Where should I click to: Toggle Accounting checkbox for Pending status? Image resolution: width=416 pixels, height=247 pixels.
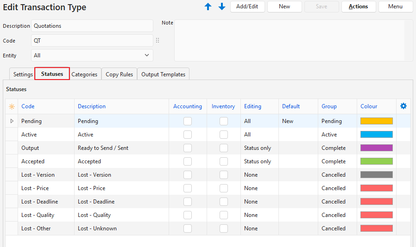coord(188,121)
